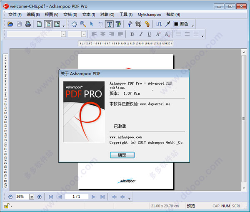250x212 pixels.
Task: Click the text formatting T-pen tool icon
Action: point(130,24)
